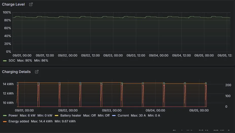Click the yellow Battery heater color swatch

[x=57, y=116]
